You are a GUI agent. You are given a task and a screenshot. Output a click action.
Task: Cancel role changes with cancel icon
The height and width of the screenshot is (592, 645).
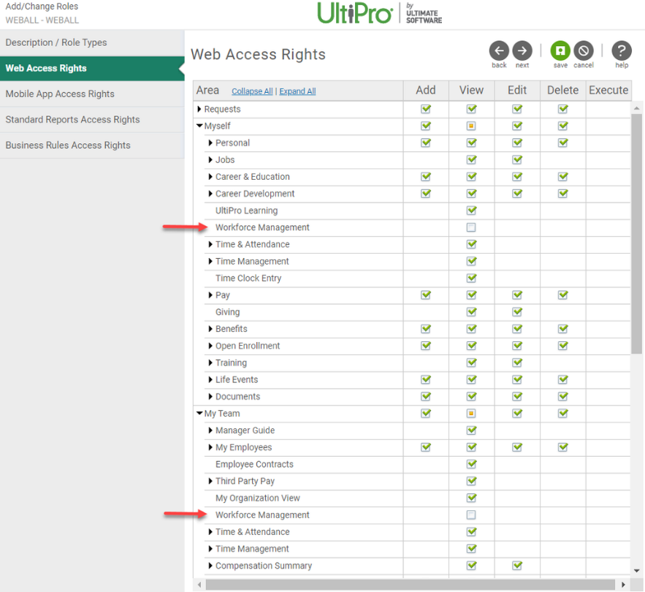(x=584, y=50)
